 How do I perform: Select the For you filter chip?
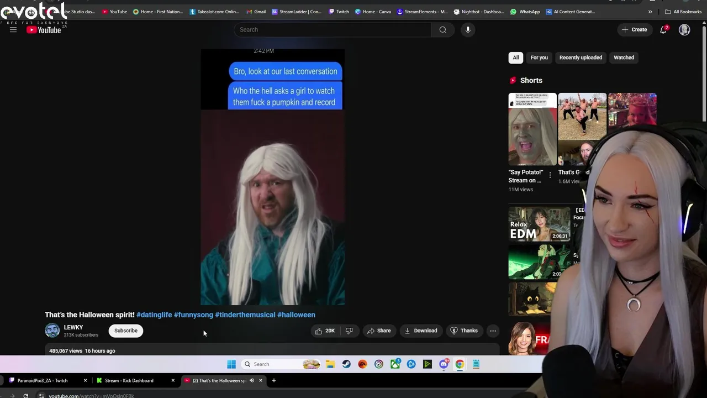[x=539, y=57]
